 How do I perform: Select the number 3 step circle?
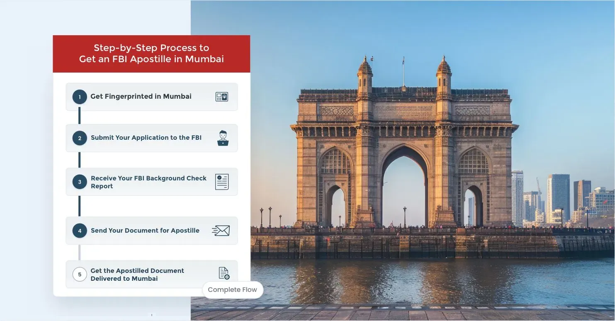tap(80, 182)
